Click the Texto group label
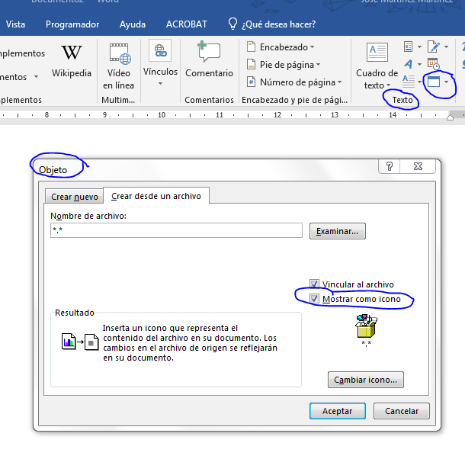 (x=402, y=100)
